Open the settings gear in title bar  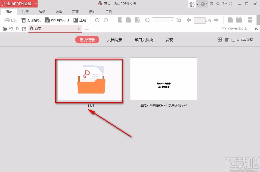(218, 4)
